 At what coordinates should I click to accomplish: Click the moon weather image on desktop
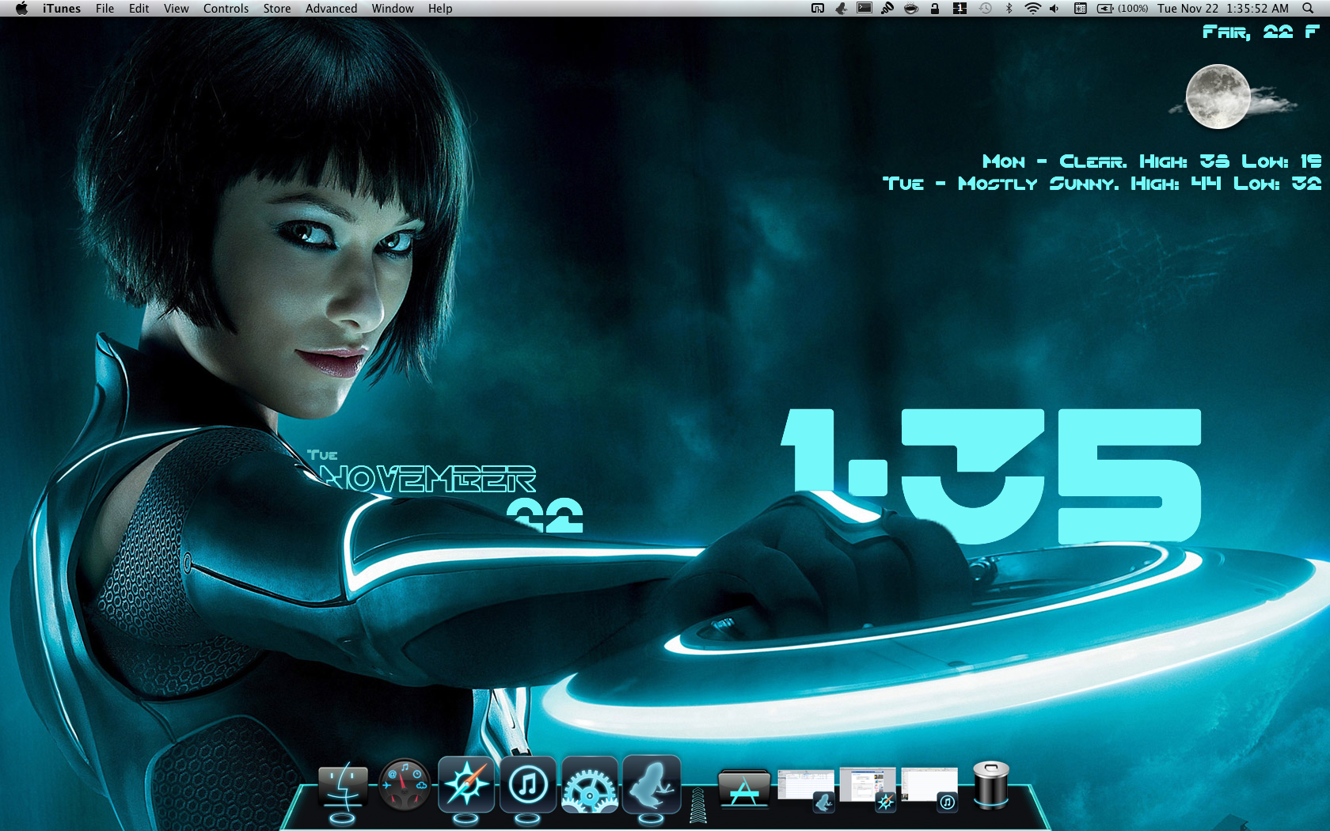[1218, 97]
